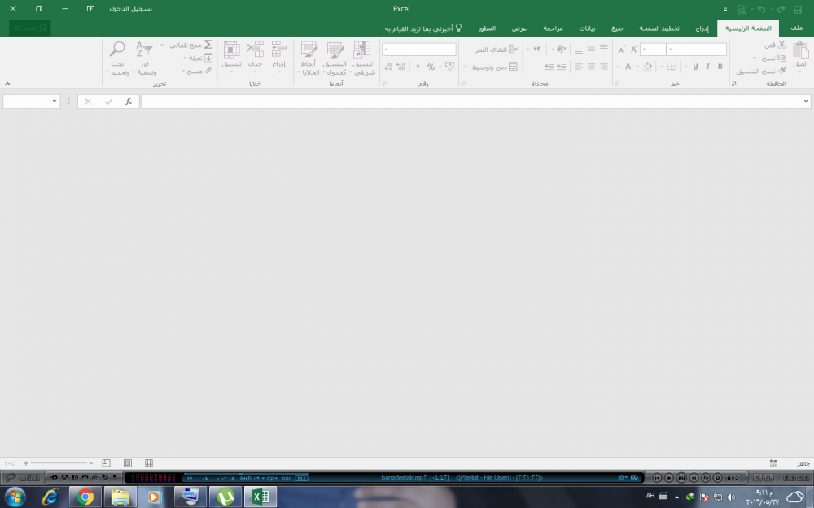814x508 pixels.
Task: Open Sort & Filter (فرز وتصفية)
Action: pos(144,58)
